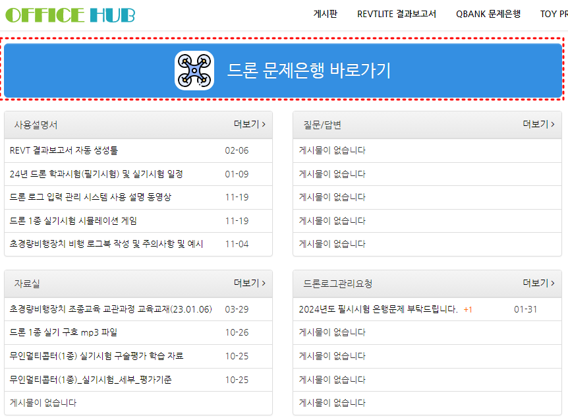Expand 질문/답변 section with 더보기
The image size is (568, 420).
tap(539, 124)
